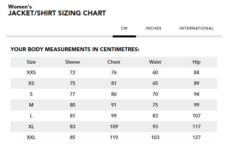Click the XXS sleeve value 72
This screenshot has height=146, width=227.
(72, 73)
